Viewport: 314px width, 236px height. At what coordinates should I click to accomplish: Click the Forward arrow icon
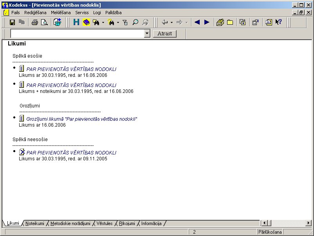click(179, 22)
